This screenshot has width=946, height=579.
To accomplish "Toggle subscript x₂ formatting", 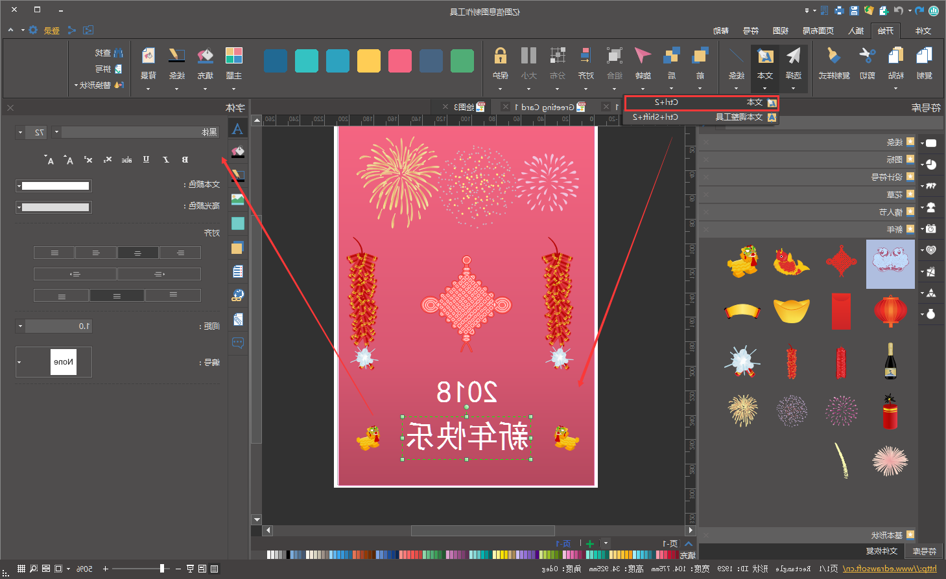I will click(108, 159).
